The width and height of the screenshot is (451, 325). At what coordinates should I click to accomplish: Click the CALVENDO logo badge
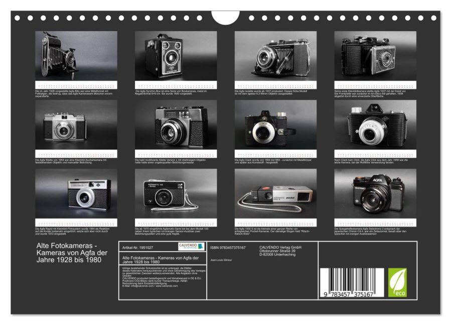[191, 246]
